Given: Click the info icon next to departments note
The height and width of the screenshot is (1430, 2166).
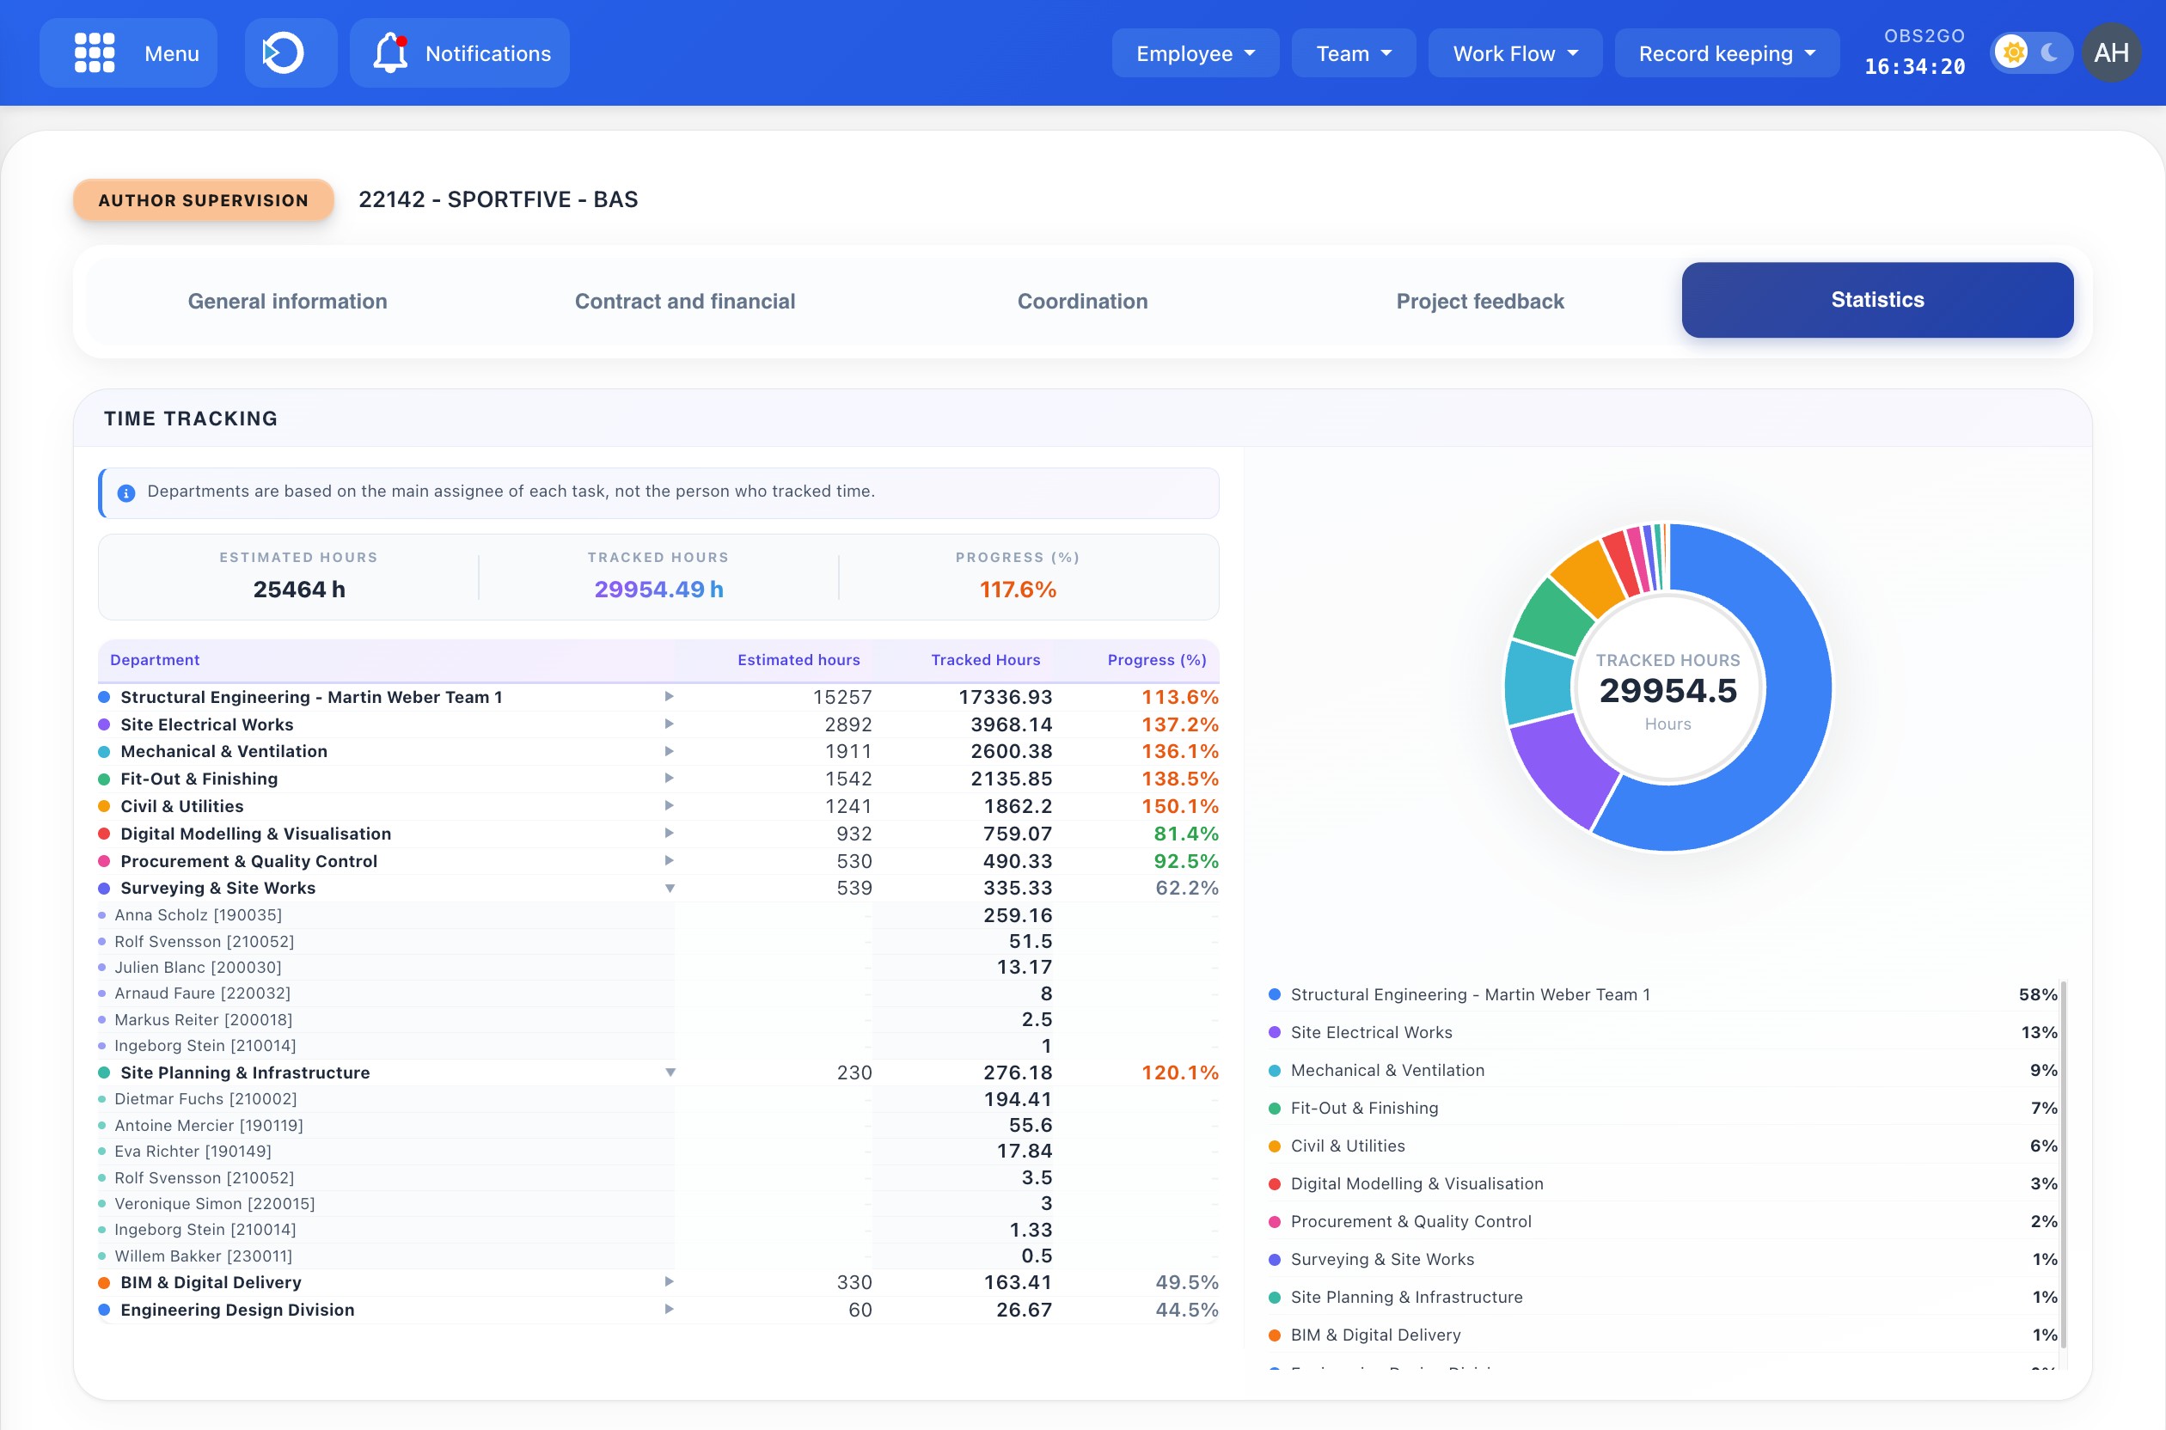Looking at the screenshot, I should 125,492.
